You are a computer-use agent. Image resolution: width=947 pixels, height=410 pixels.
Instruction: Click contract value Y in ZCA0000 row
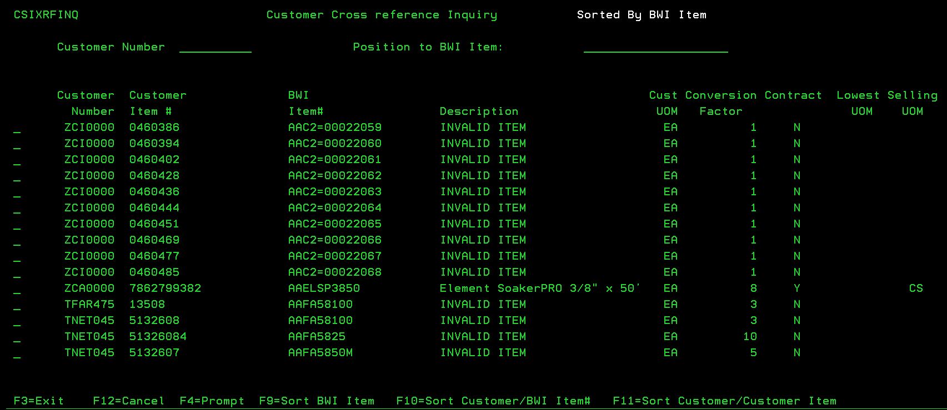[796, 288]
